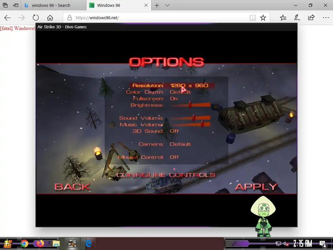Screen dimensions: 333x250
Task: Toggle Mouse Control Off setting
Action: point(174,157)
